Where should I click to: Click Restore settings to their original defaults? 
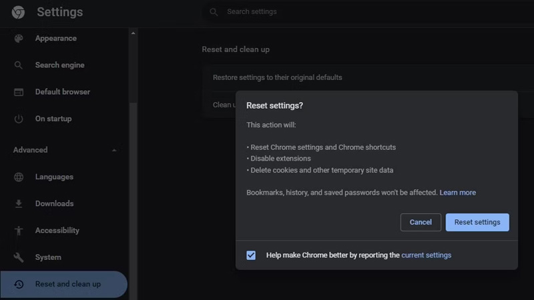tap(277, 77)
